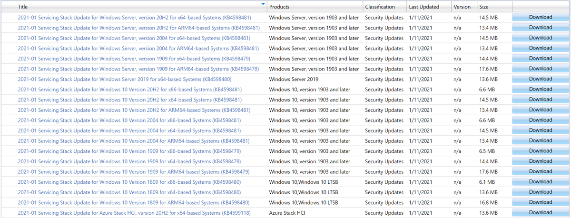Open Windows Server 20H2 ARM64 update link
The height and width of the screenshot is (219, 571).
point(139,28)
